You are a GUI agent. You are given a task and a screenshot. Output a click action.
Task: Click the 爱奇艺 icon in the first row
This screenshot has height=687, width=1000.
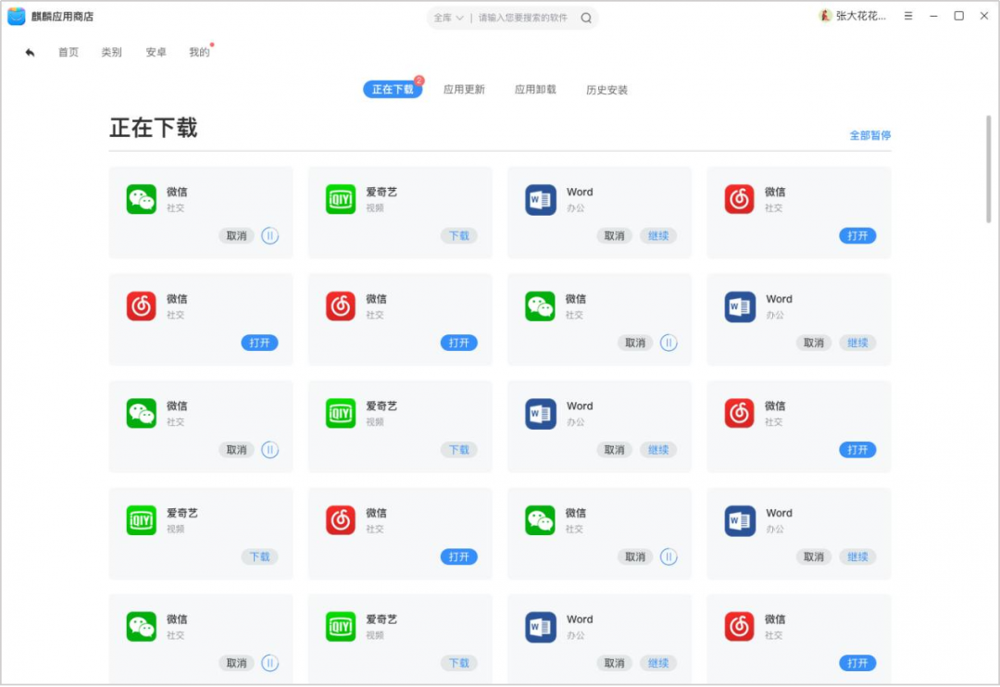click(x=341, y=199)
